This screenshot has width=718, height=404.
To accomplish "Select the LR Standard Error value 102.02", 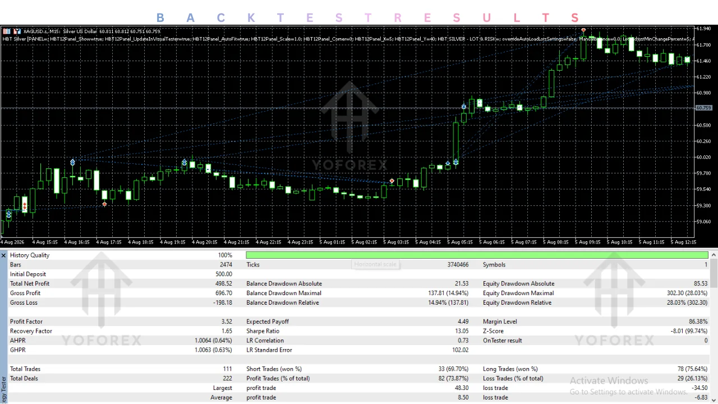I will [x=460, y=350].
